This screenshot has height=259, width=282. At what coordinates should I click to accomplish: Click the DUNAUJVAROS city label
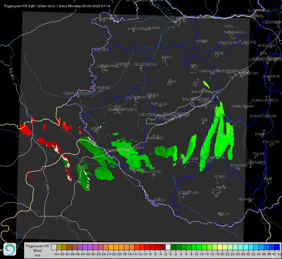tap(265, 100)
